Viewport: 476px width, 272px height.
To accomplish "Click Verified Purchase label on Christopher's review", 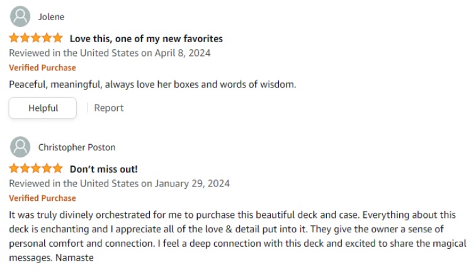I will [x=42, y=198].
